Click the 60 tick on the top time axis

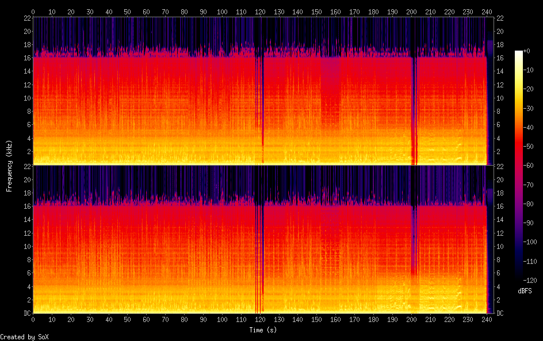pos(147,12)
